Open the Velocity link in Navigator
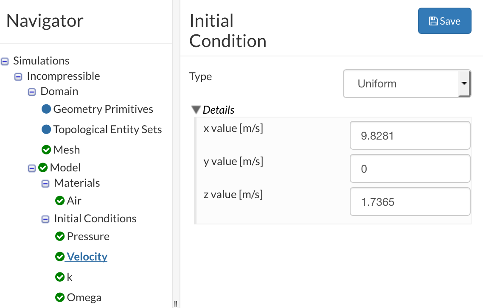 pos(87,257)
